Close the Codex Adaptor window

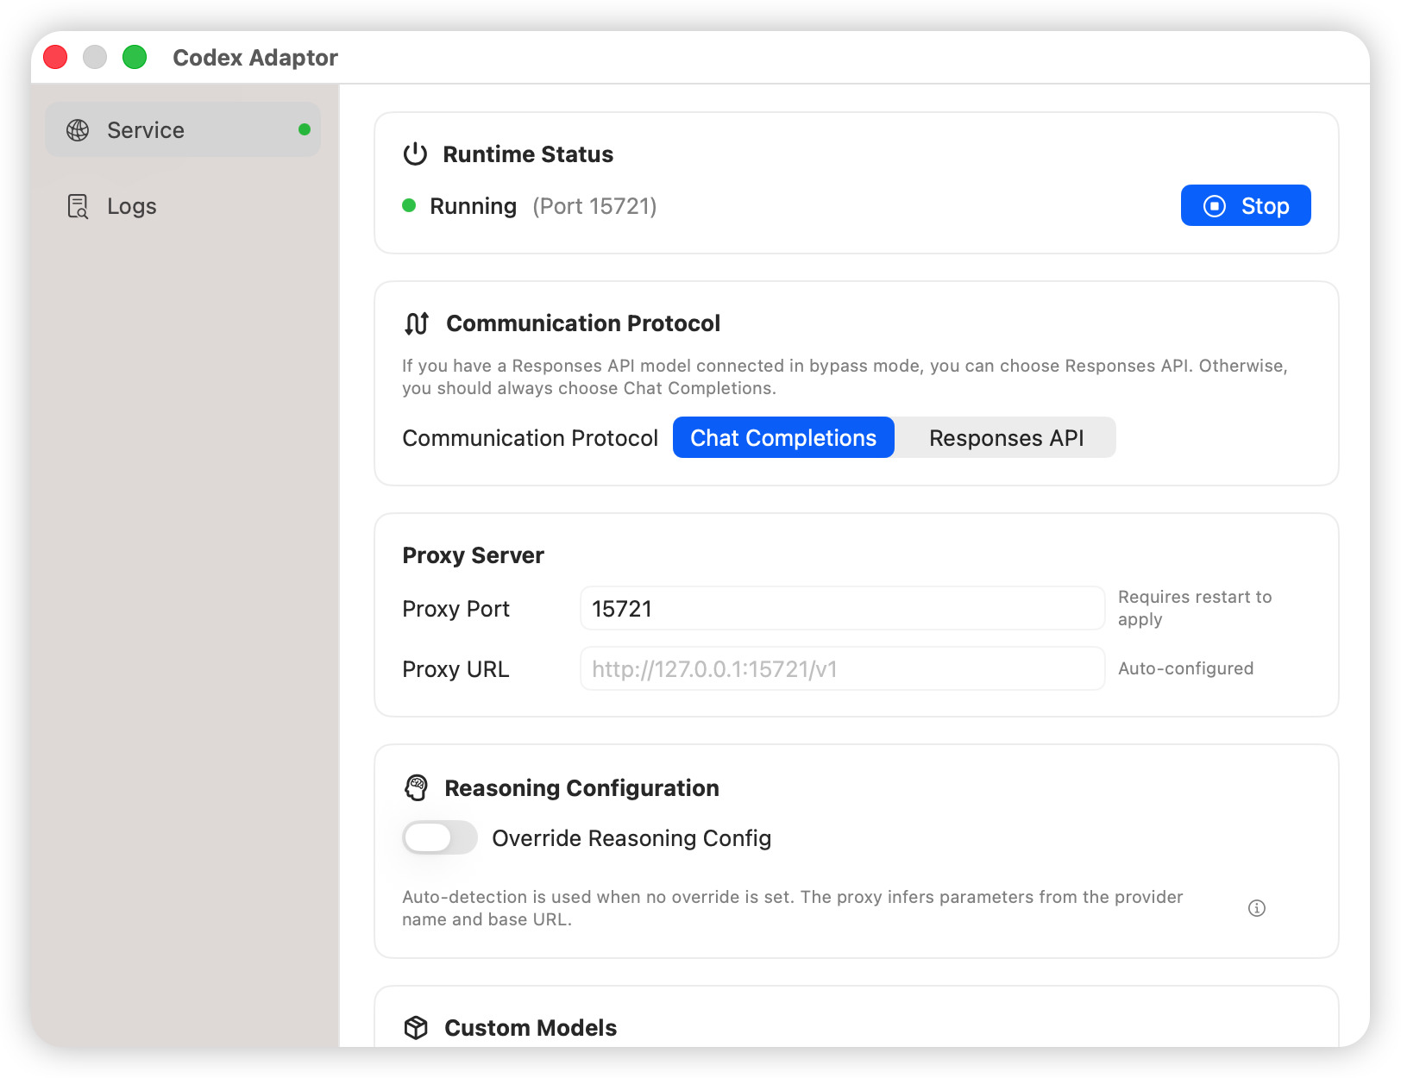pos(55,57)
